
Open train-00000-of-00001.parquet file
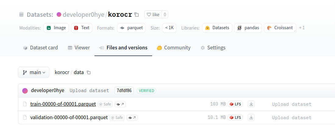tap(63, 104)
